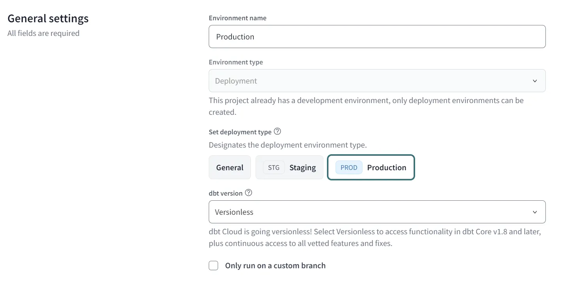The image size is (570, 287).
Task: Choose the Staging deployment type option
Action: pyautogui.click(x=302, y=168)
